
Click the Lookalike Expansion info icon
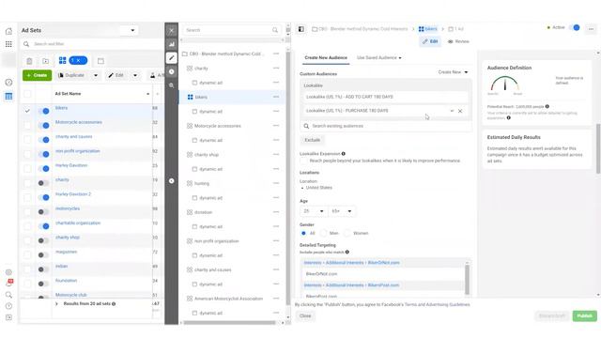(x=343, y=154)
